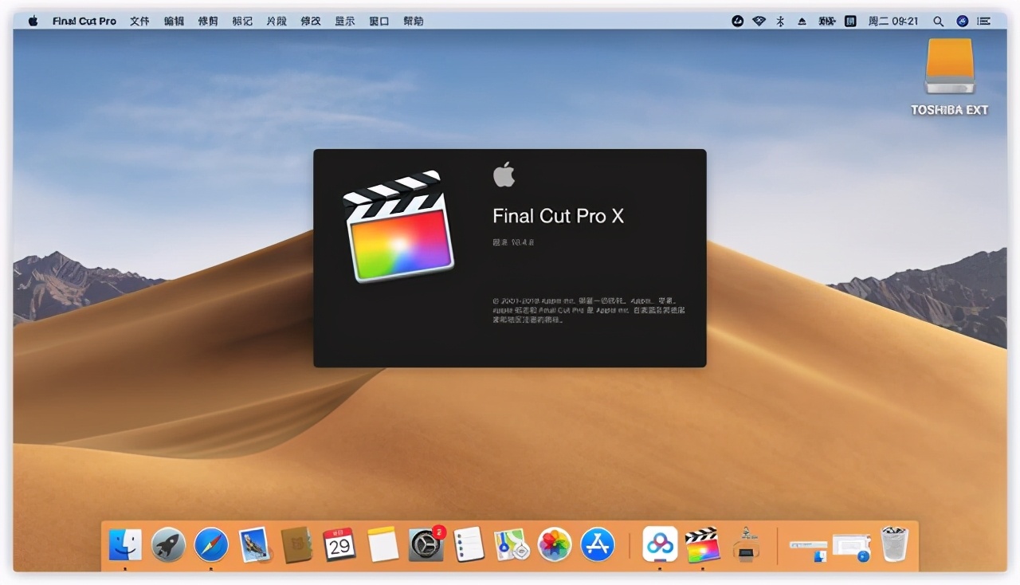Open the Apple menu

tap(33, 22)
